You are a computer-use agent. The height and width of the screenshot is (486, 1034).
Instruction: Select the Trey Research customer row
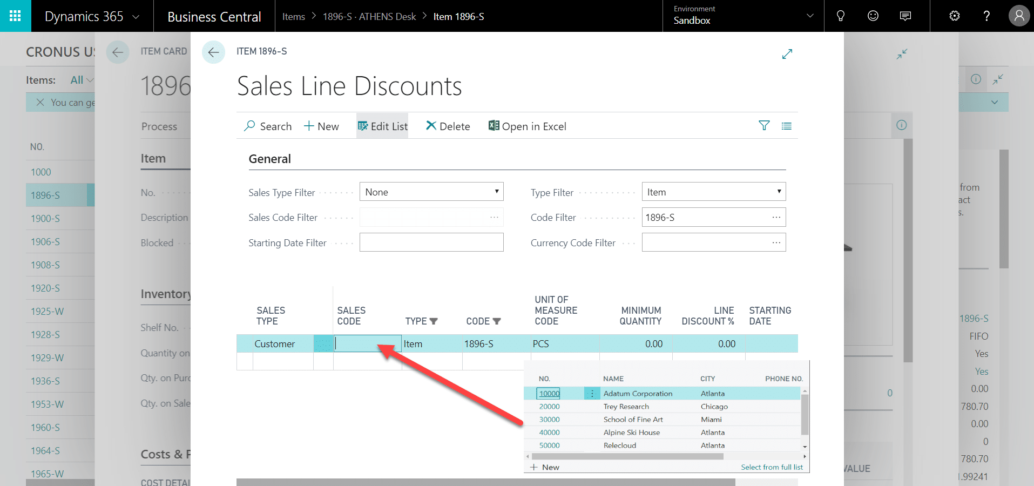tap(626, 406)
